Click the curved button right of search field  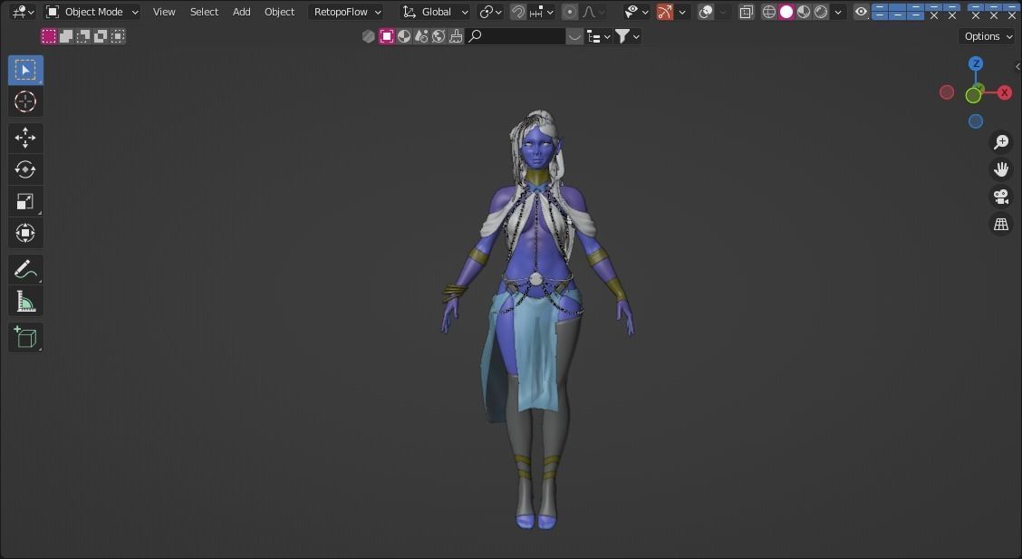[574, 36]
